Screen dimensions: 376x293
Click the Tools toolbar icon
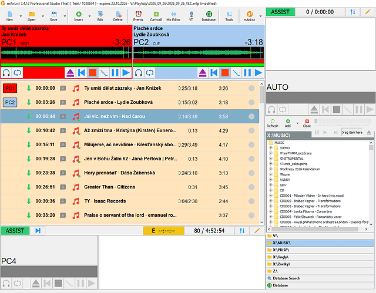point(229,16)
